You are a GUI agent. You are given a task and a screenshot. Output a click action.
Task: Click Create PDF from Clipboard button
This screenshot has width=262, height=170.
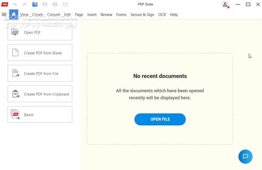click(x=40, y=94)
